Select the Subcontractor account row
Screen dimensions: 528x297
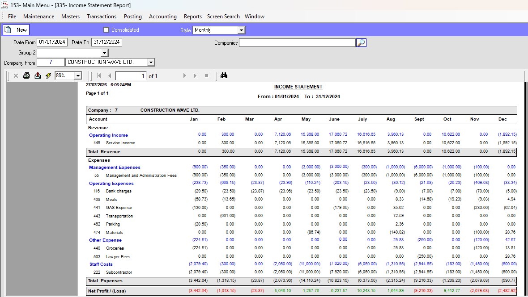[x=302, y=272]
